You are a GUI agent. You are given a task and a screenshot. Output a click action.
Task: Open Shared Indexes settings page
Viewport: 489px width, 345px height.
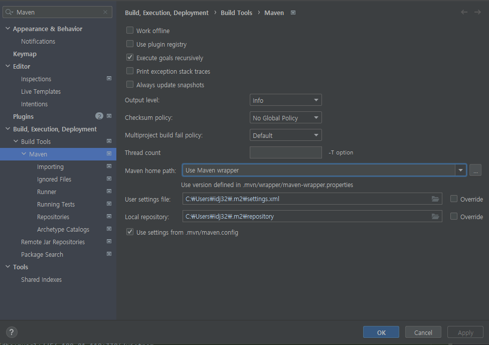pos(42,279)
